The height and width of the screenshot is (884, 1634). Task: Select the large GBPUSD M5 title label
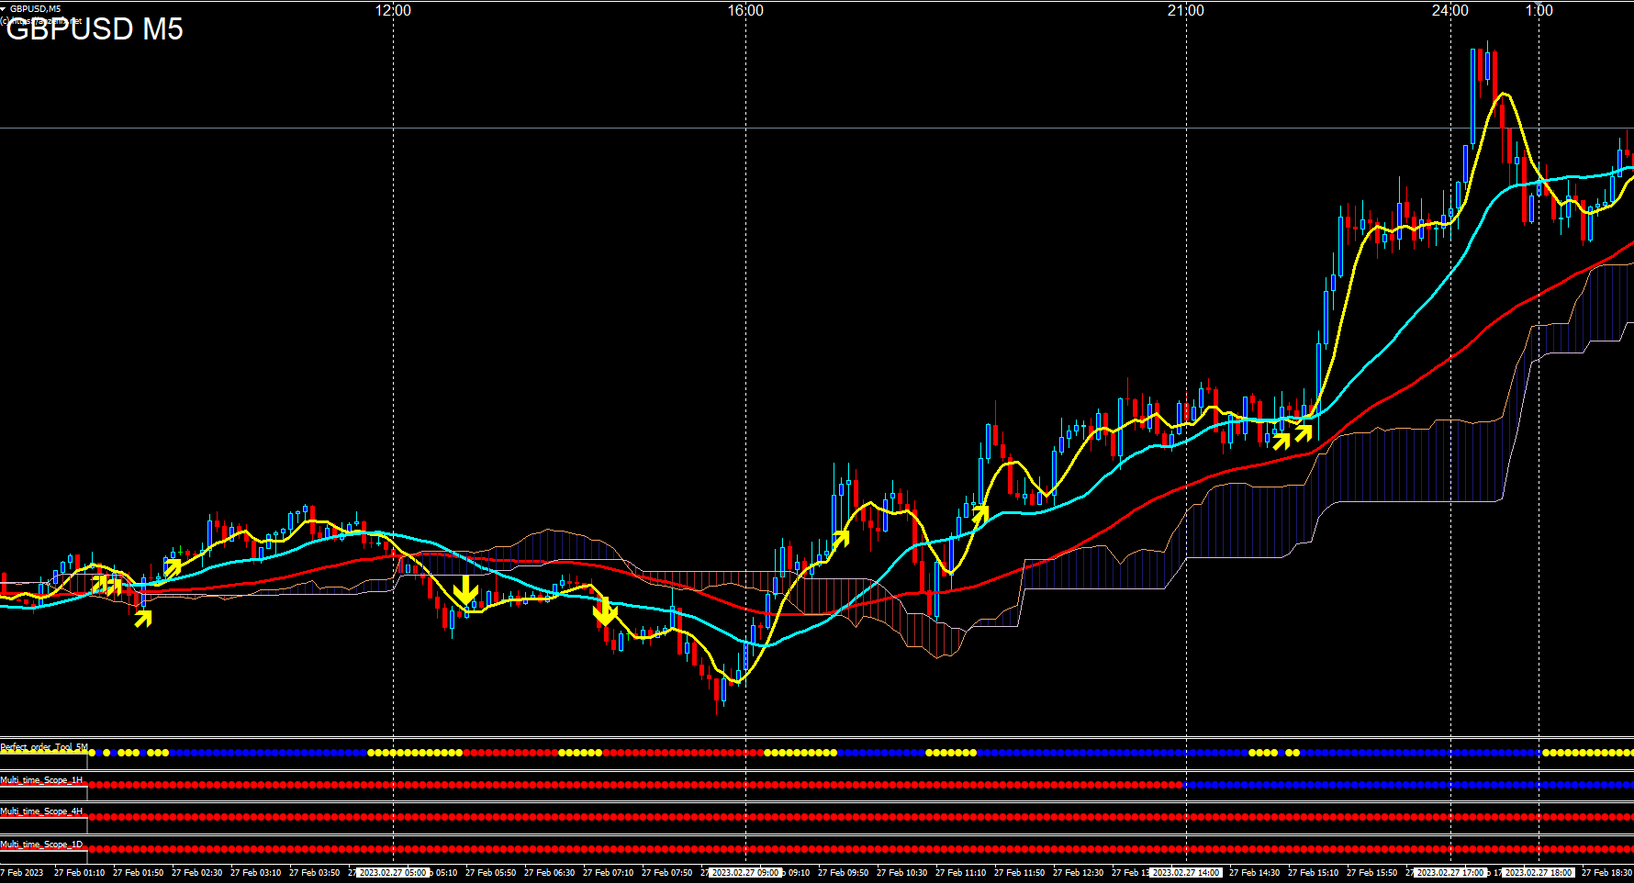95,29
